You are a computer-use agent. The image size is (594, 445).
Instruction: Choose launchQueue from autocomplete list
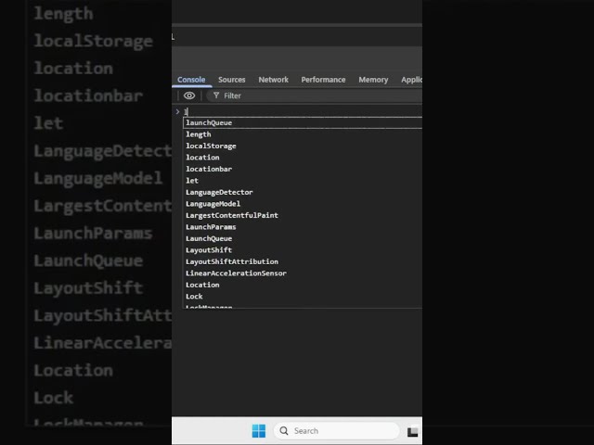[303, 122]
